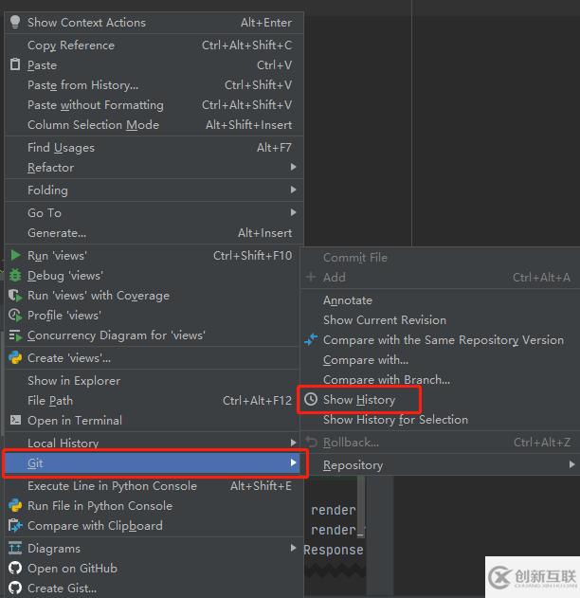The width and height of the screenshot is (580, 598).
Task: Expand the Git submenu arrow
Action: point(293,462)
